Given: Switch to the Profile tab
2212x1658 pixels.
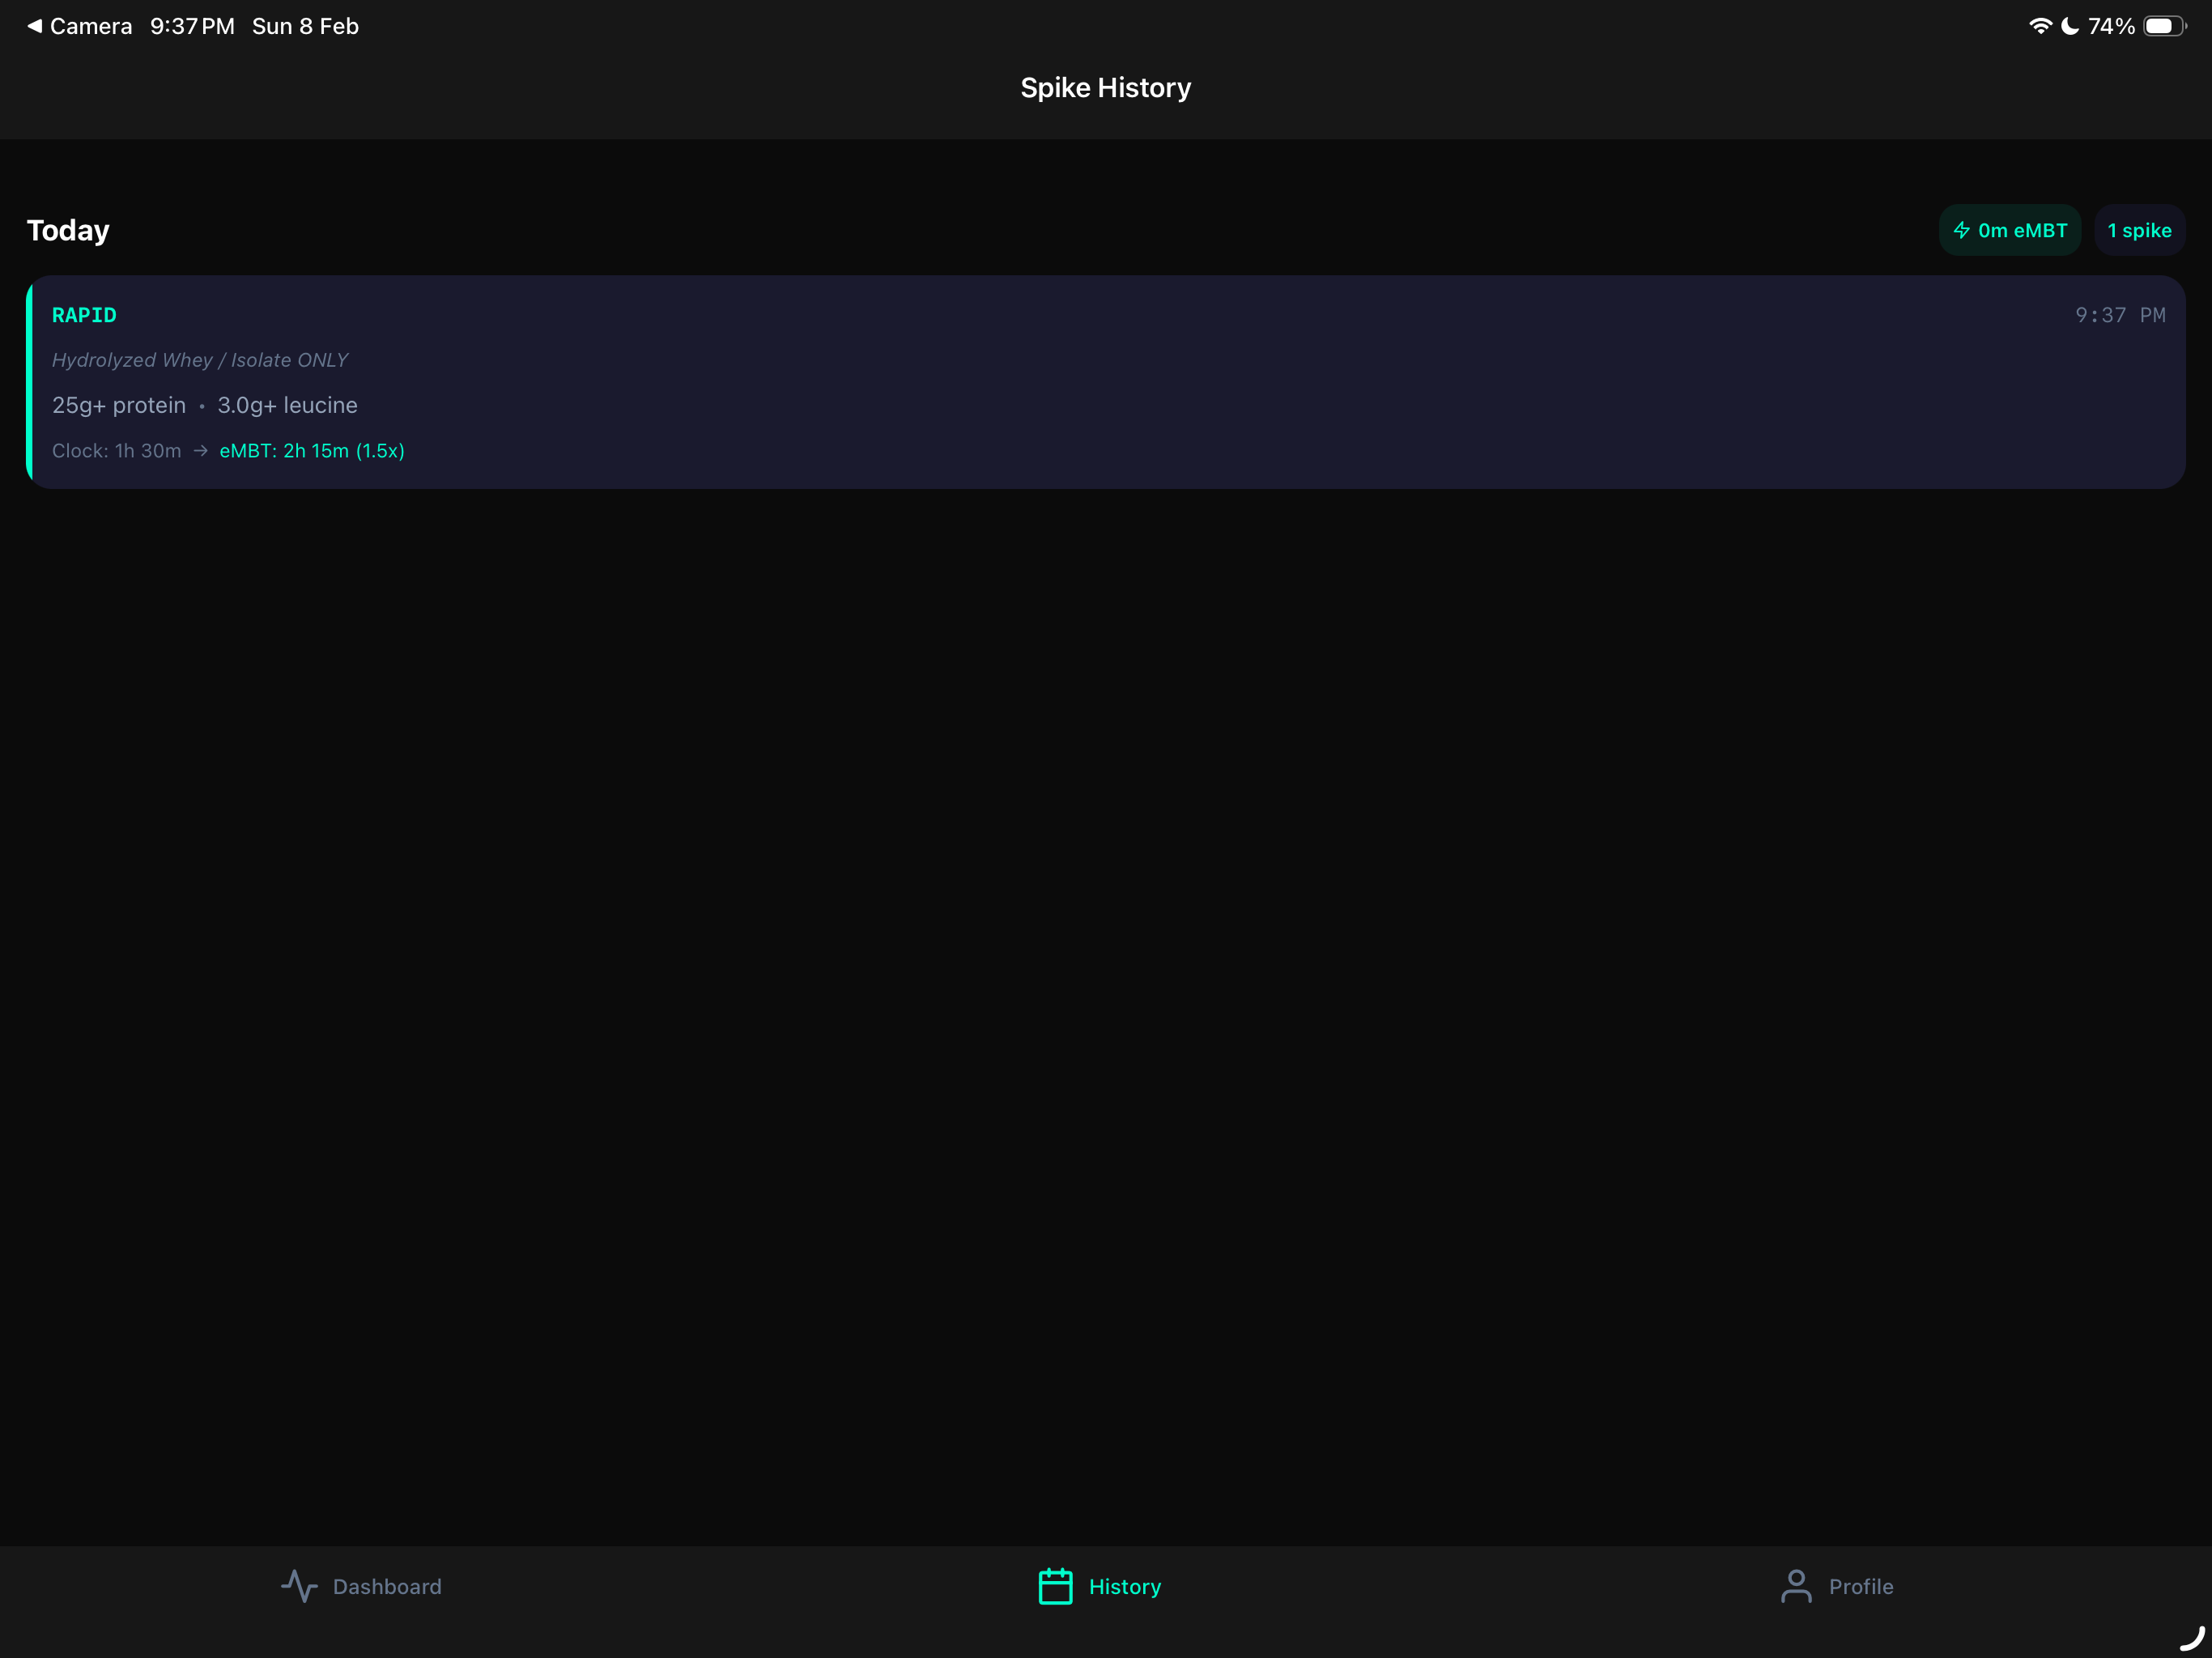Looking at the screenshot, I should click(1837, 1586).
